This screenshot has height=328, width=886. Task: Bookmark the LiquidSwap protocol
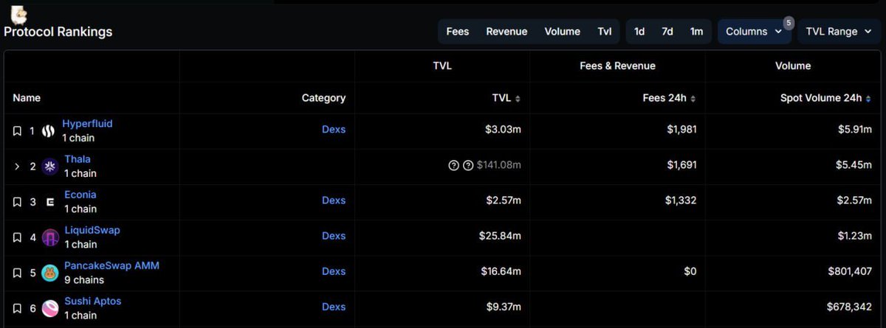click(17, 237)
